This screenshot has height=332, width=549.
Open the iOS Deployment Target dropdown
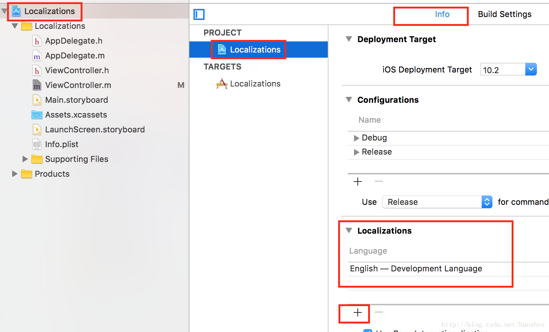[x=531, y=69]
